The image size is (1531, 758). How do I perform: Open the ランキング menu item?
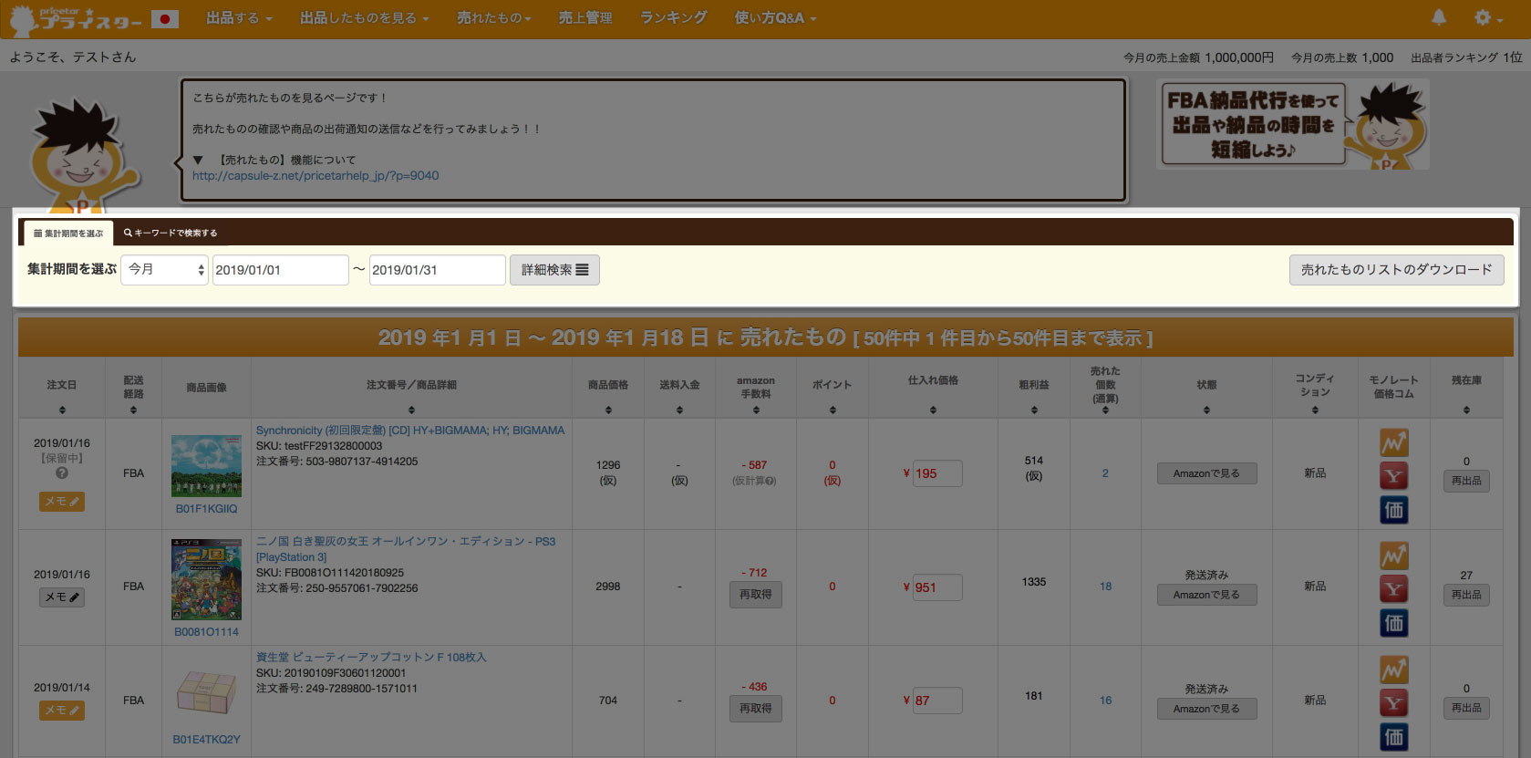(x=673, y=18)
